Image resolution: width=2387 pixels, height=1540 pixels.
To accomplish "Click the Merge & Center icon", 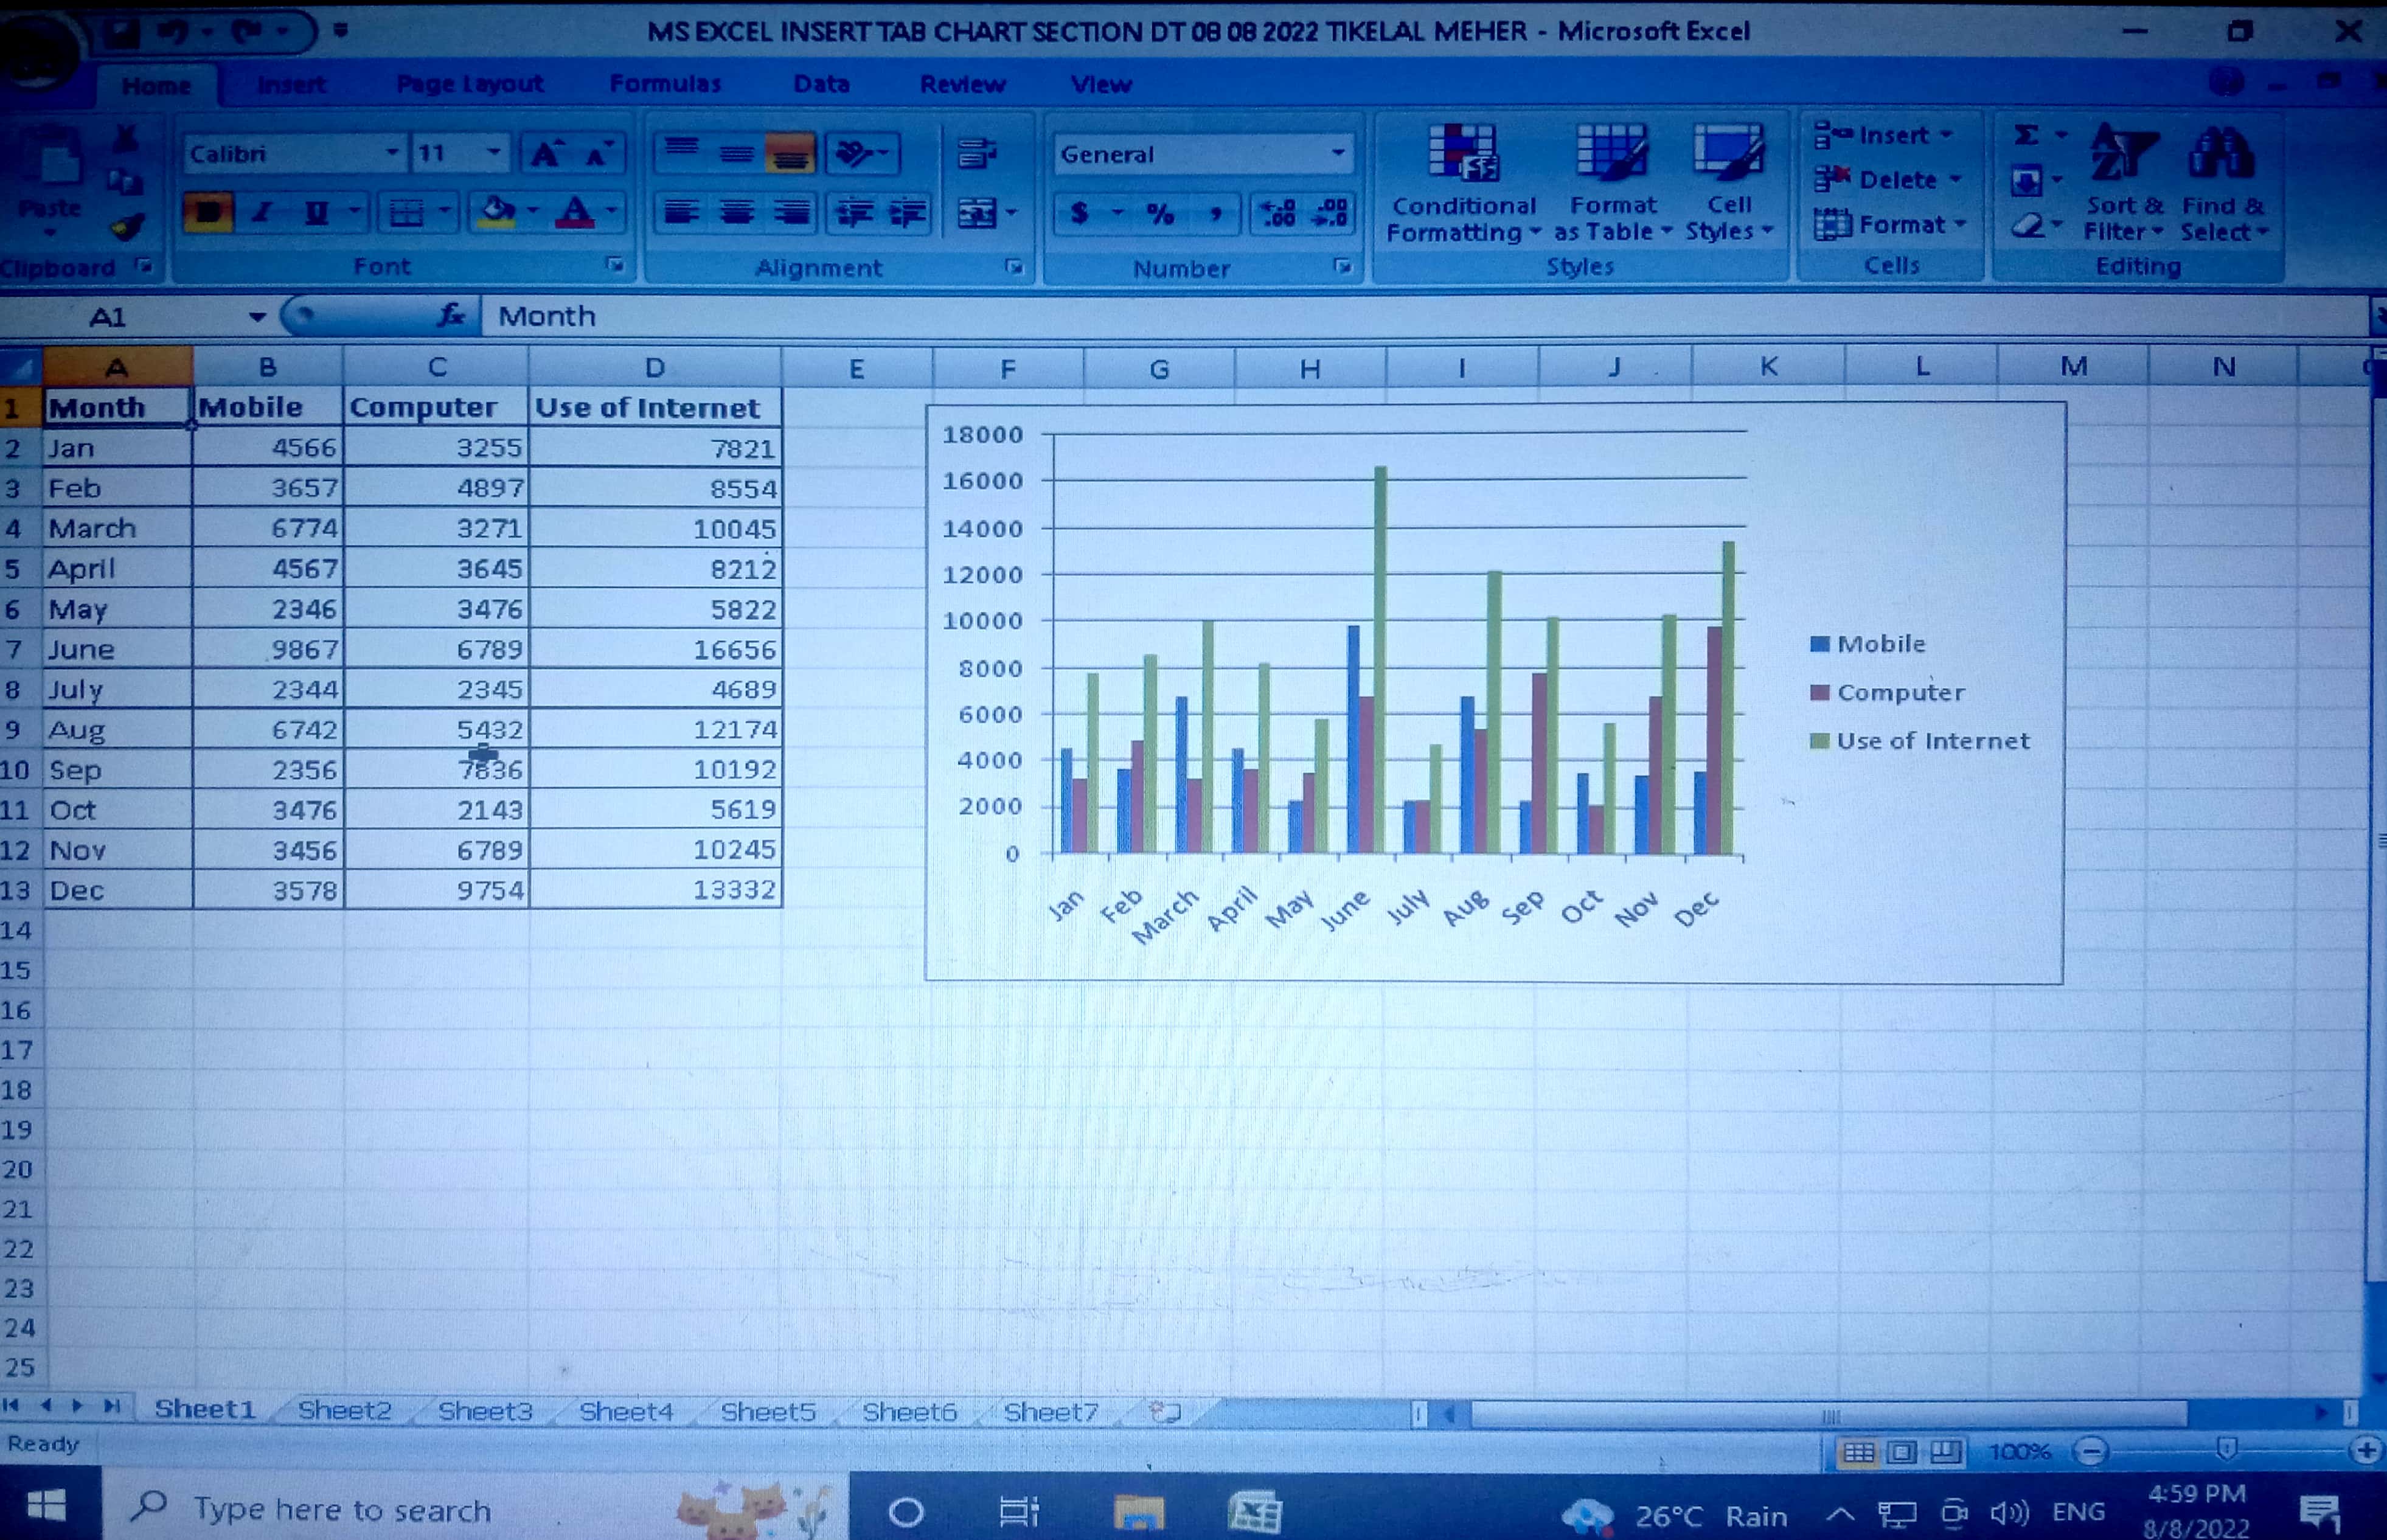I will click(977, 213).
